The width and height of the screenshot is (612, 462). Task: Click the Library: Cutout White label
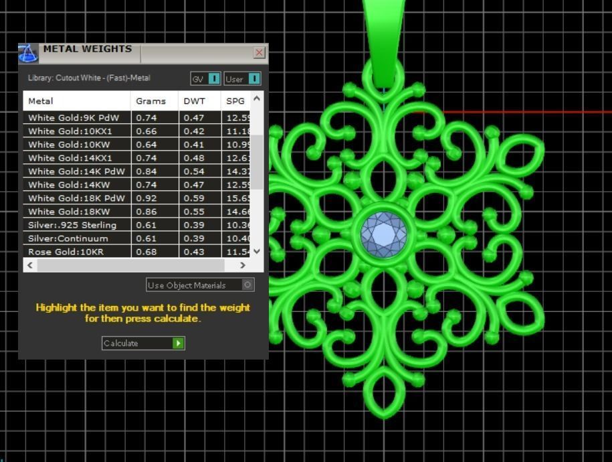click(89, 78)
